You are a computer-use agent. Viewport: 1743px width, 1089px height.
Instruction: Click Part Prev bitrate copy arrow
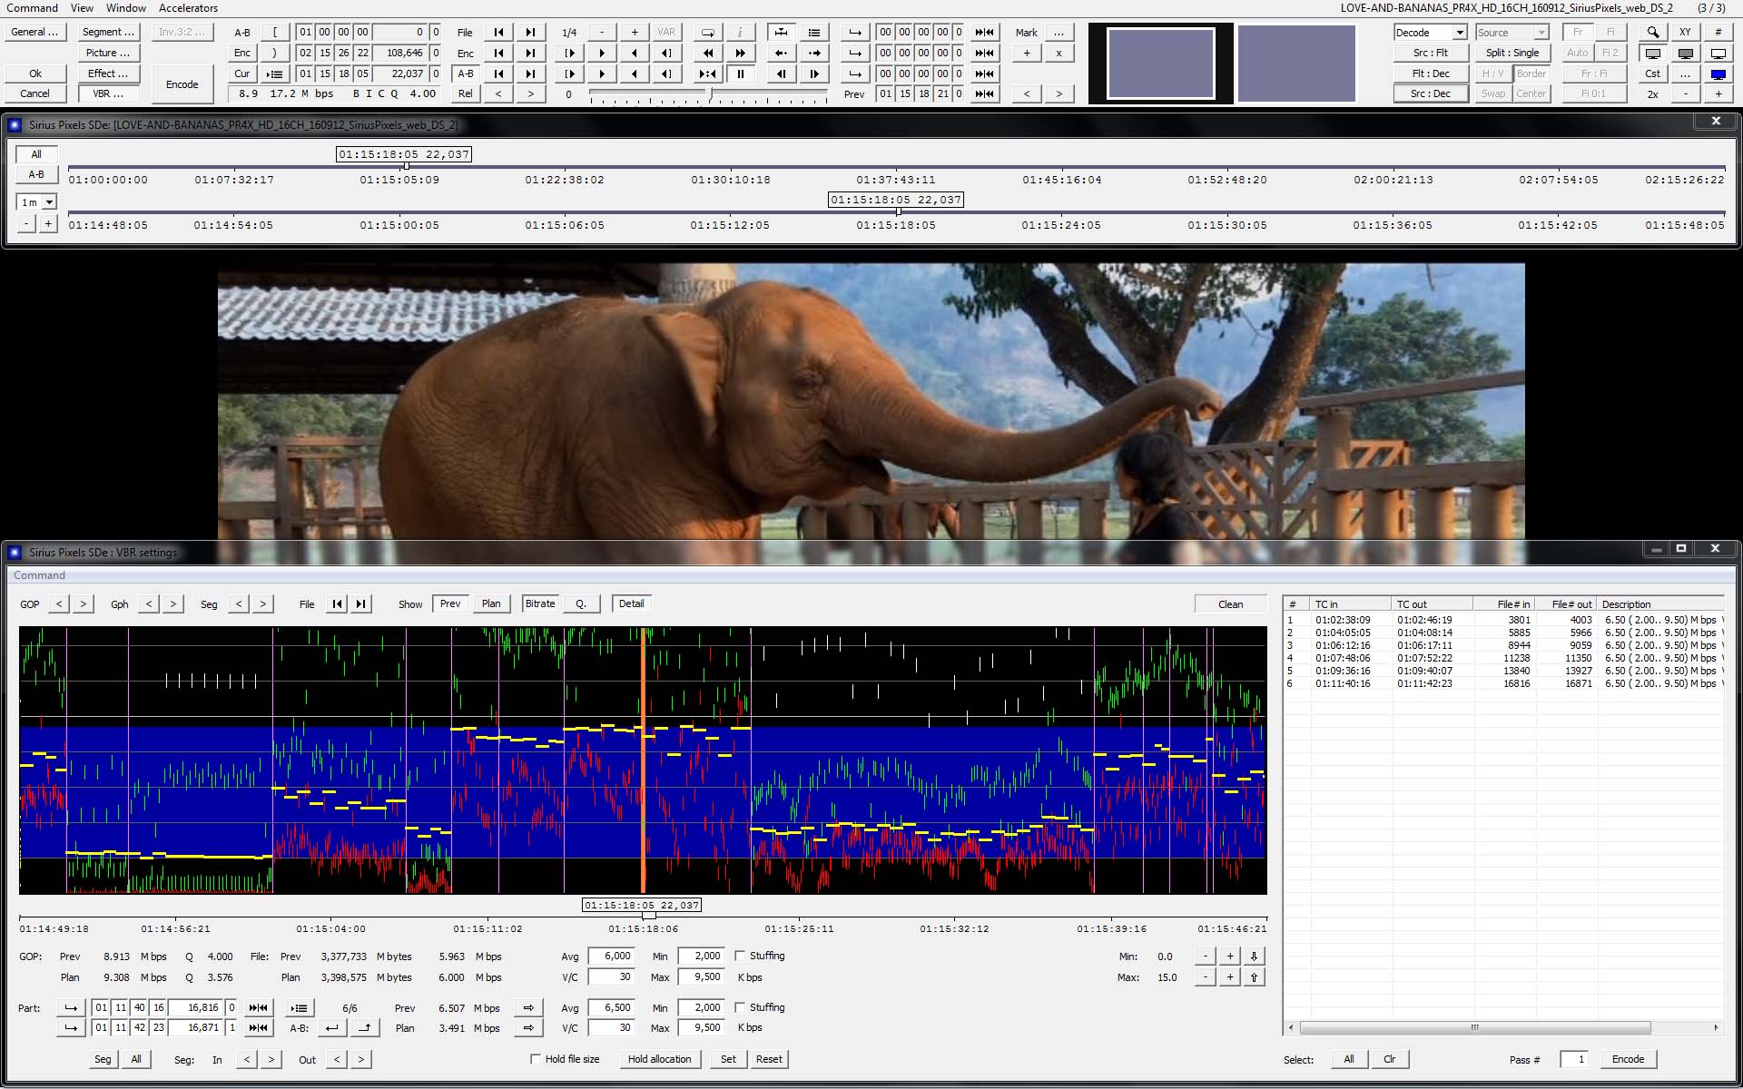tap(528, 1007)
